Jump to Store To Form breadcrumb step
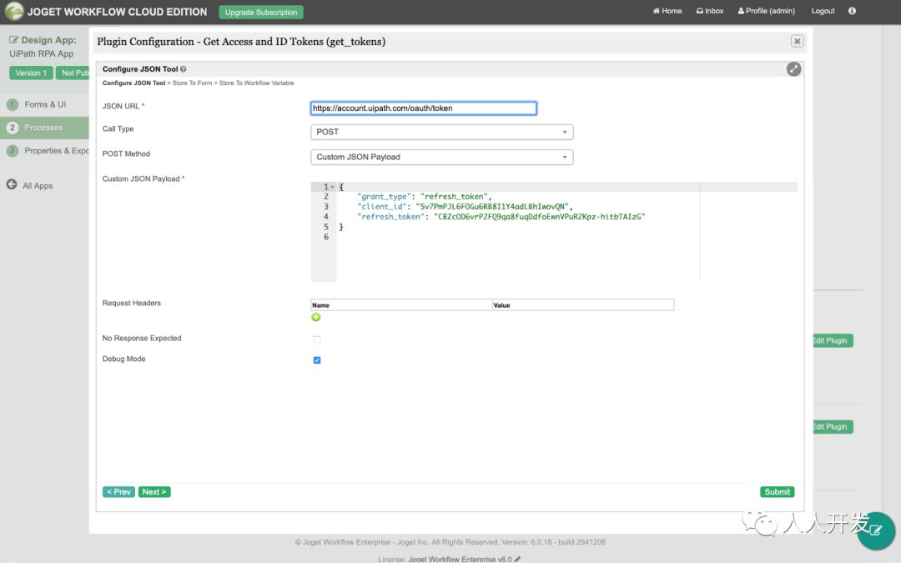This screenshot has width=901, height=563. 192,83
